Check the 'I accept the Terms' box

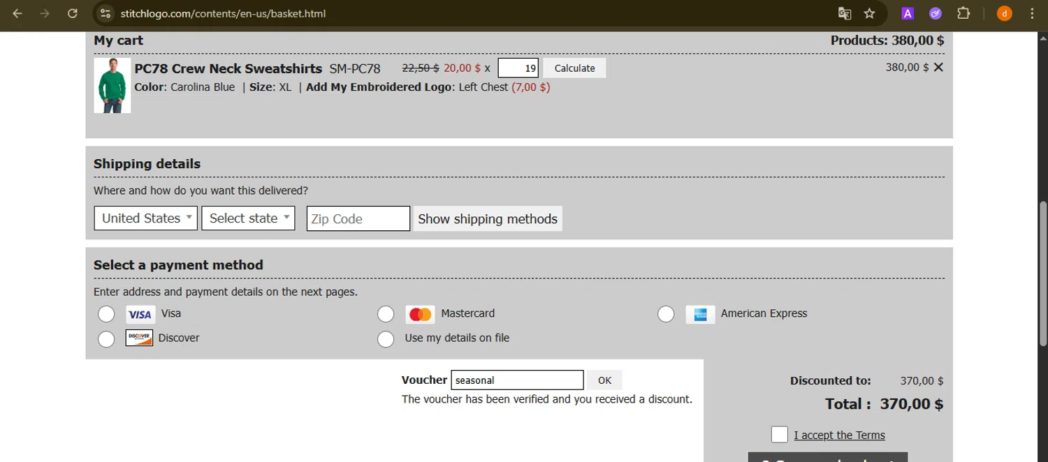[x=780, y=434]
